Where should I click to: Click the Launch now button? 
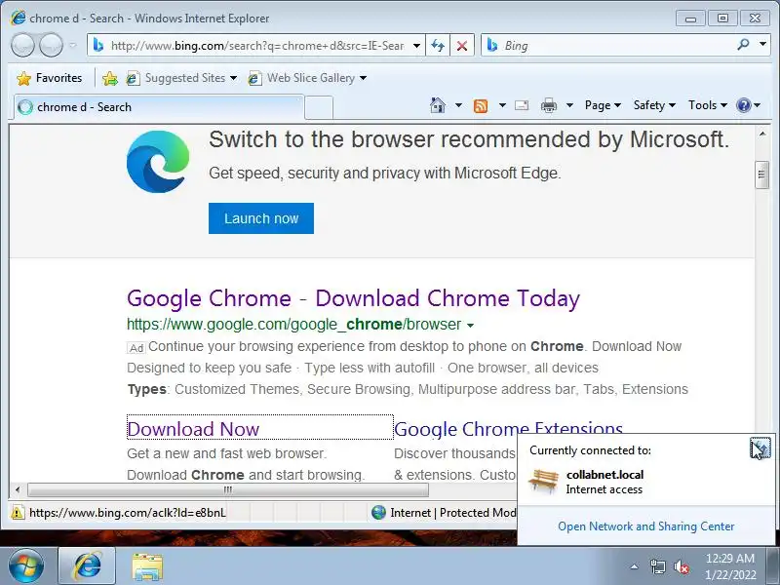[261, 218]
